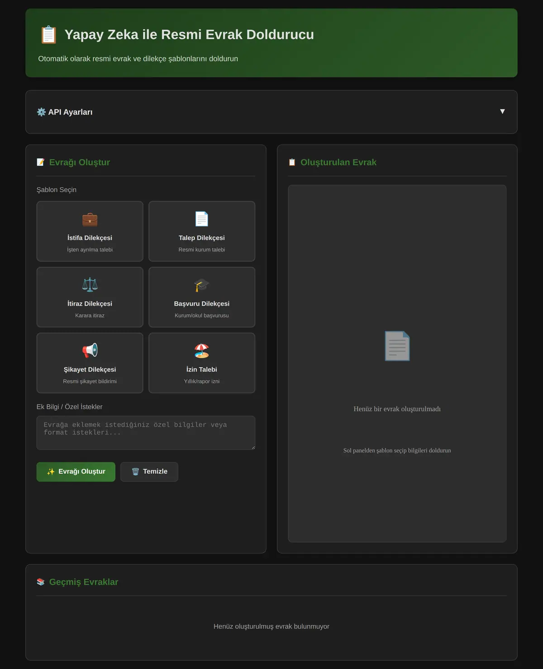Click the briefcase icon on İstifa Dilekçesi
543x669 pixels.
tap(90, 219)
